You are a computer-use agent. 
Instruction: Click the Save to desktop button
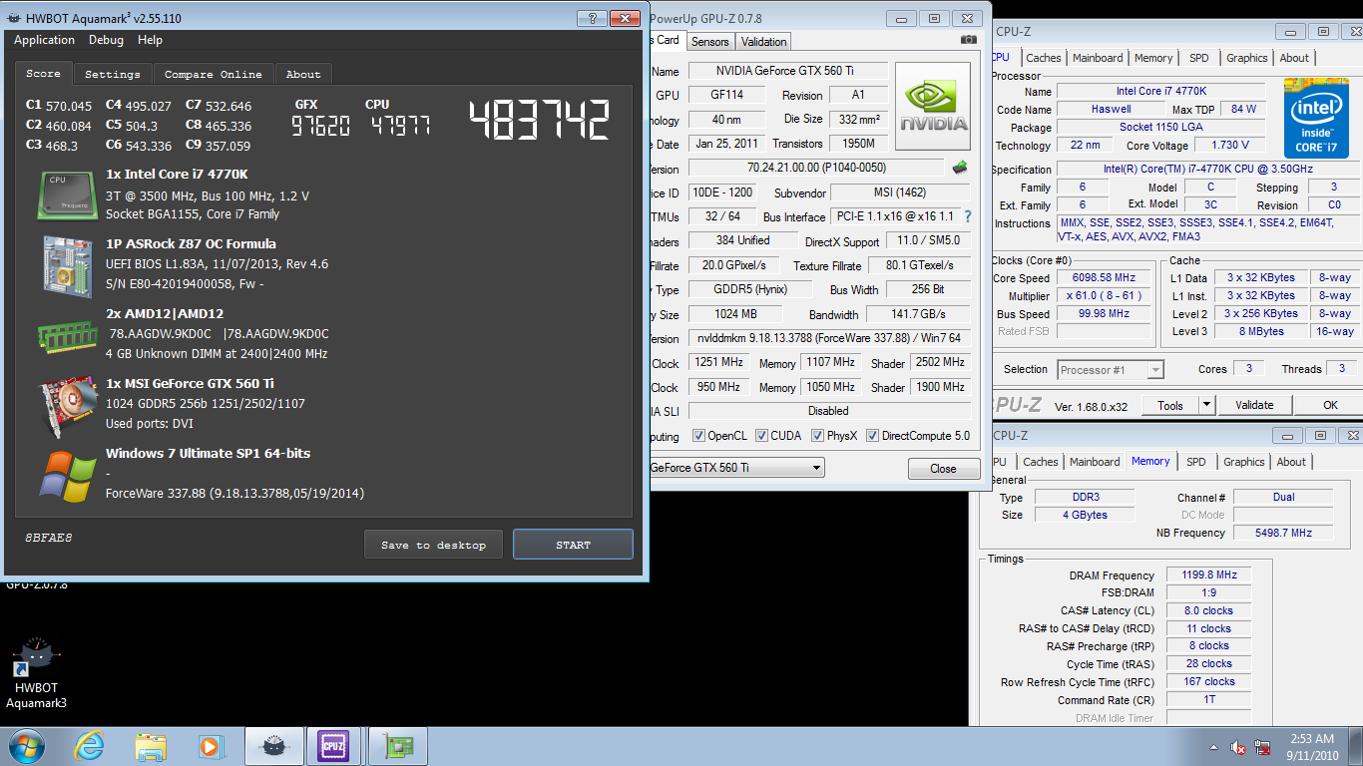point(433,545)
